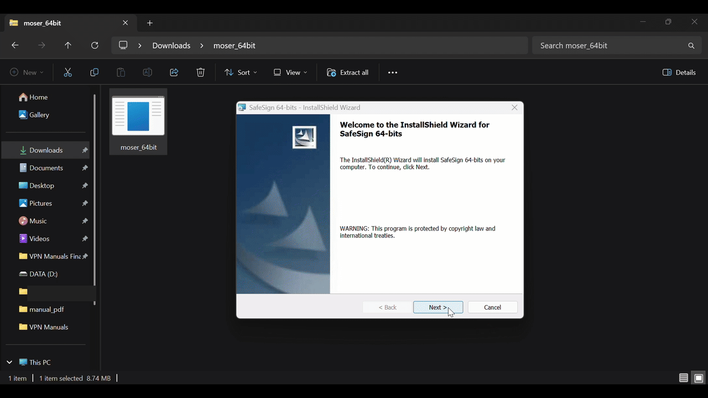This screenshot has height=398, width=708.
Task: Enable large thumbnail layout in status bar
Action: pos(699,378)
